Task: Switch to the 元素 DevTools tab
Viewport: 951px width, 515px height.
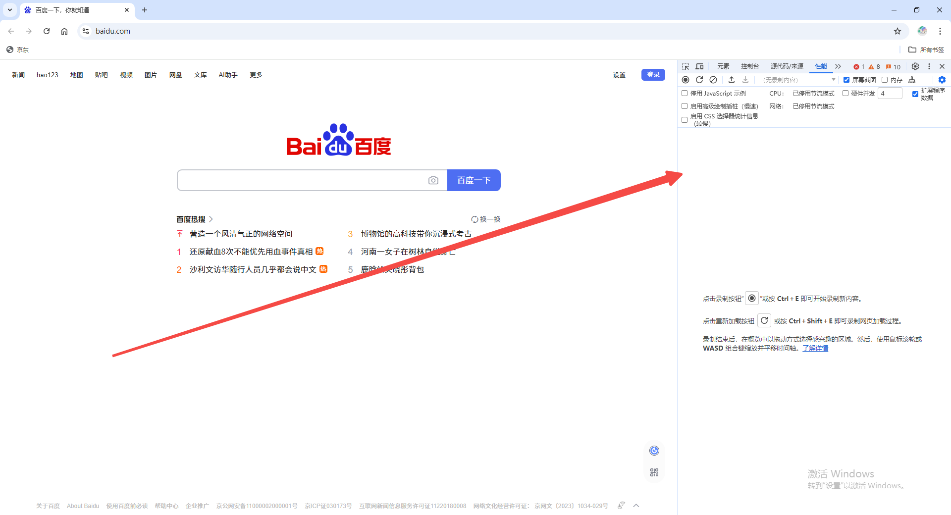Action: click(723, 66)
